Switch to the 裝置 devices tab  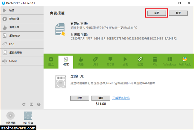140,62
